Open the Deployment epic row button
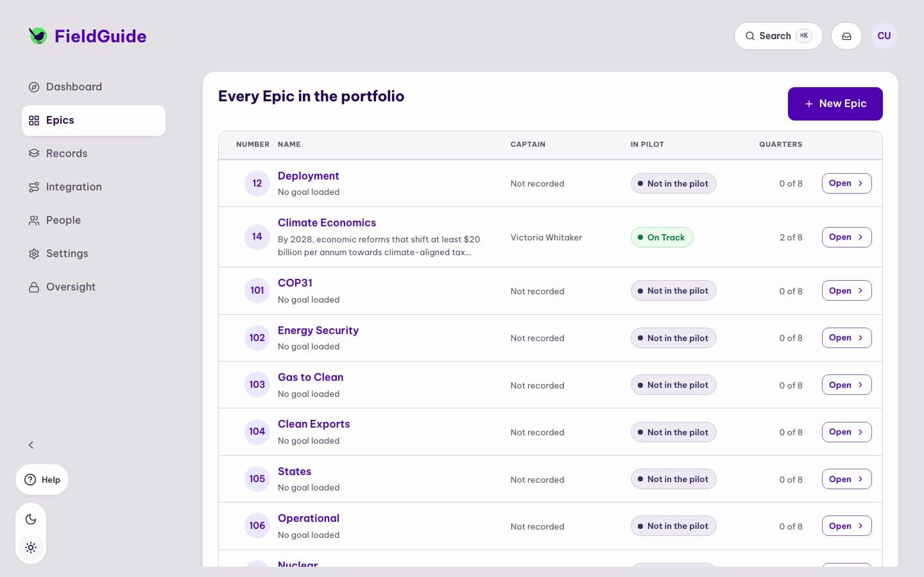Image resolution: width=924 pixels, height=577 pixels. coord(846,183)
